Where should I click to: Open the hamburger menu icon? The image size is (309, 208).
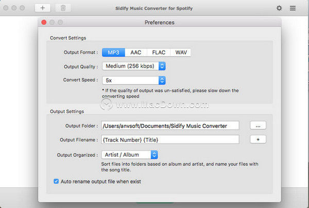coord(293,8)
